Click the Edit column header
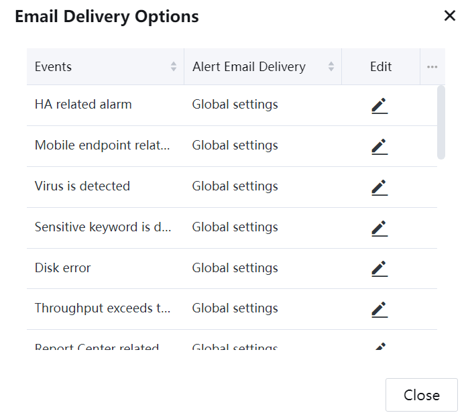The height and width of the screenshot is (417, 468). (381, 66)
